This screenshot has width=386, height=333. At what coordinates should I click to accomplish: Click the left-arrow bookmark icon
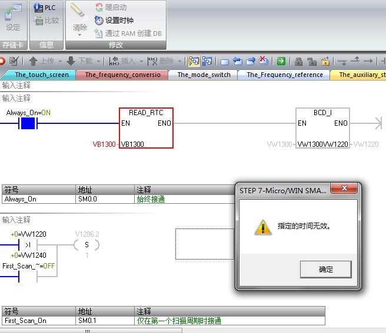(238, 61)
